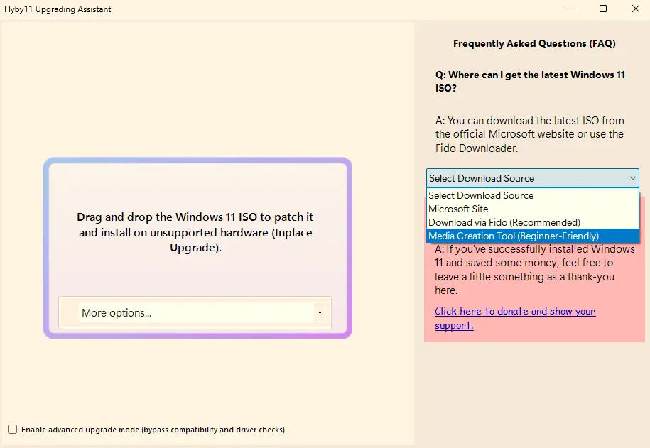Click the advanced upgrade mode label text
This screenshot has height=448, width=650.
(153, 430)
